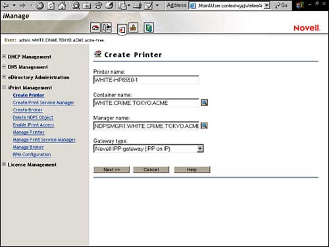Screen dimensions: 329x247
Task: Open the Gateway type dropdown
Action: 200,149
